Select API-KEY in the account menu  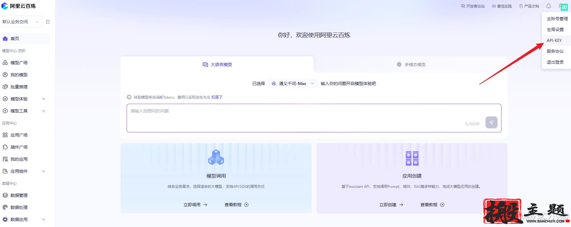click(x=556, y=40)
